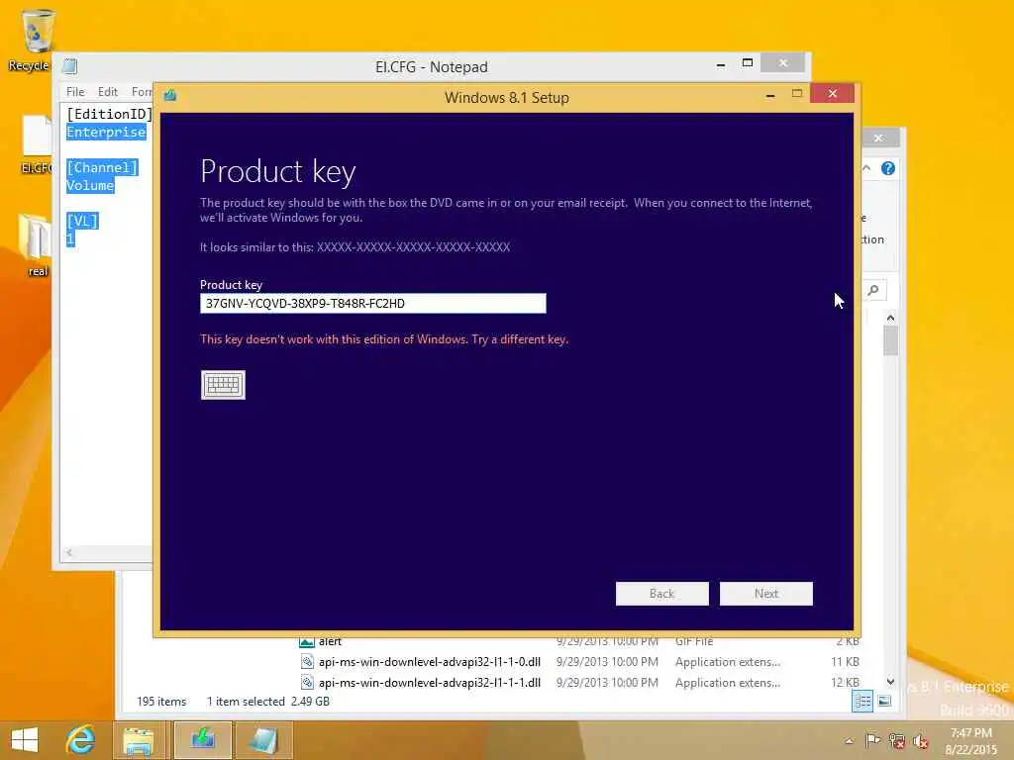This screenshot has width=1014, height=760.
Task: Select api-ms-win-downlevel-advapi32-l1-1-1.dll file
Action: coord(430,683)
